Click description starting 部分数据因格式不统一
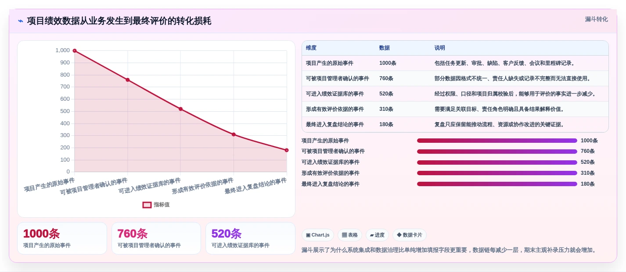Image resolution: width=626 pixels, height=272 pixels. [513, 78]
